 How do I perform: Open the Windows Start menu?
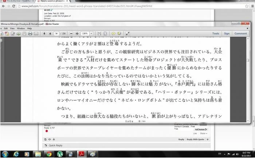[5, 154]
